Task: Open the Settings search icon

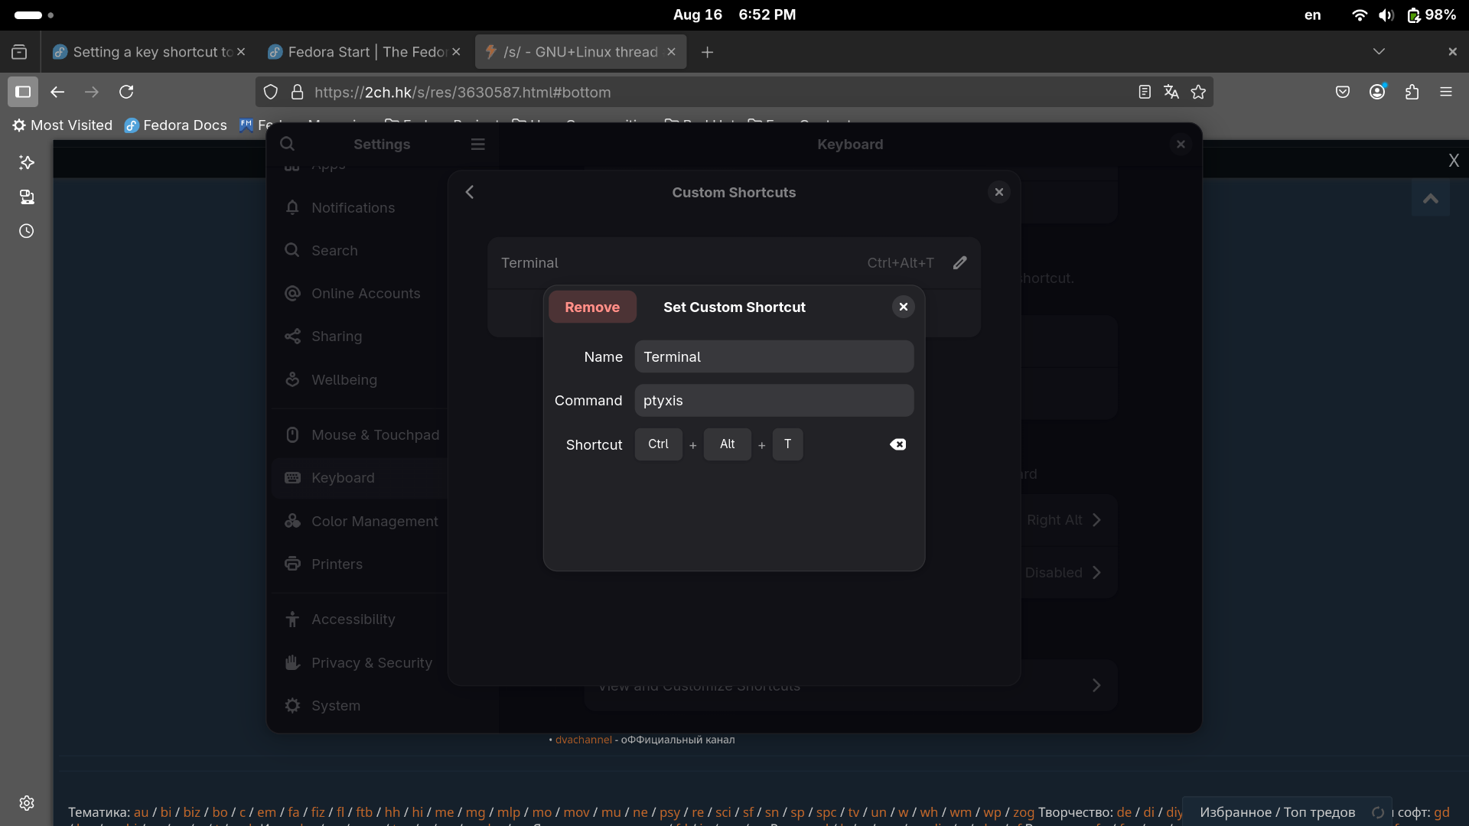Action: pyautogui.click(x=287, y=144)
